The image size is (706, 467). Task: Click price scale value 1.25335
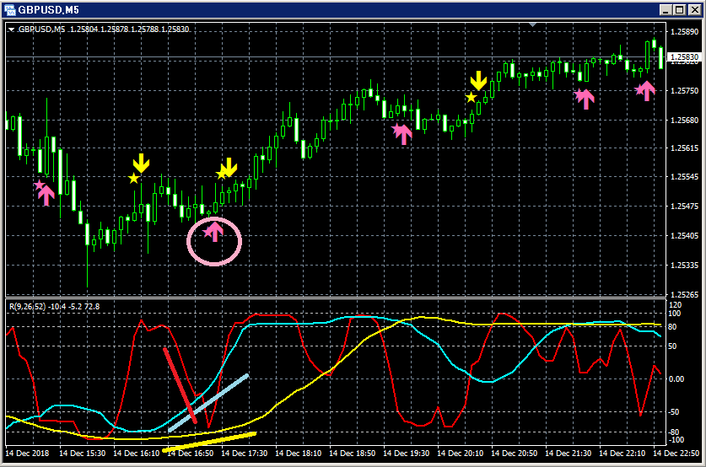point(684,265)
